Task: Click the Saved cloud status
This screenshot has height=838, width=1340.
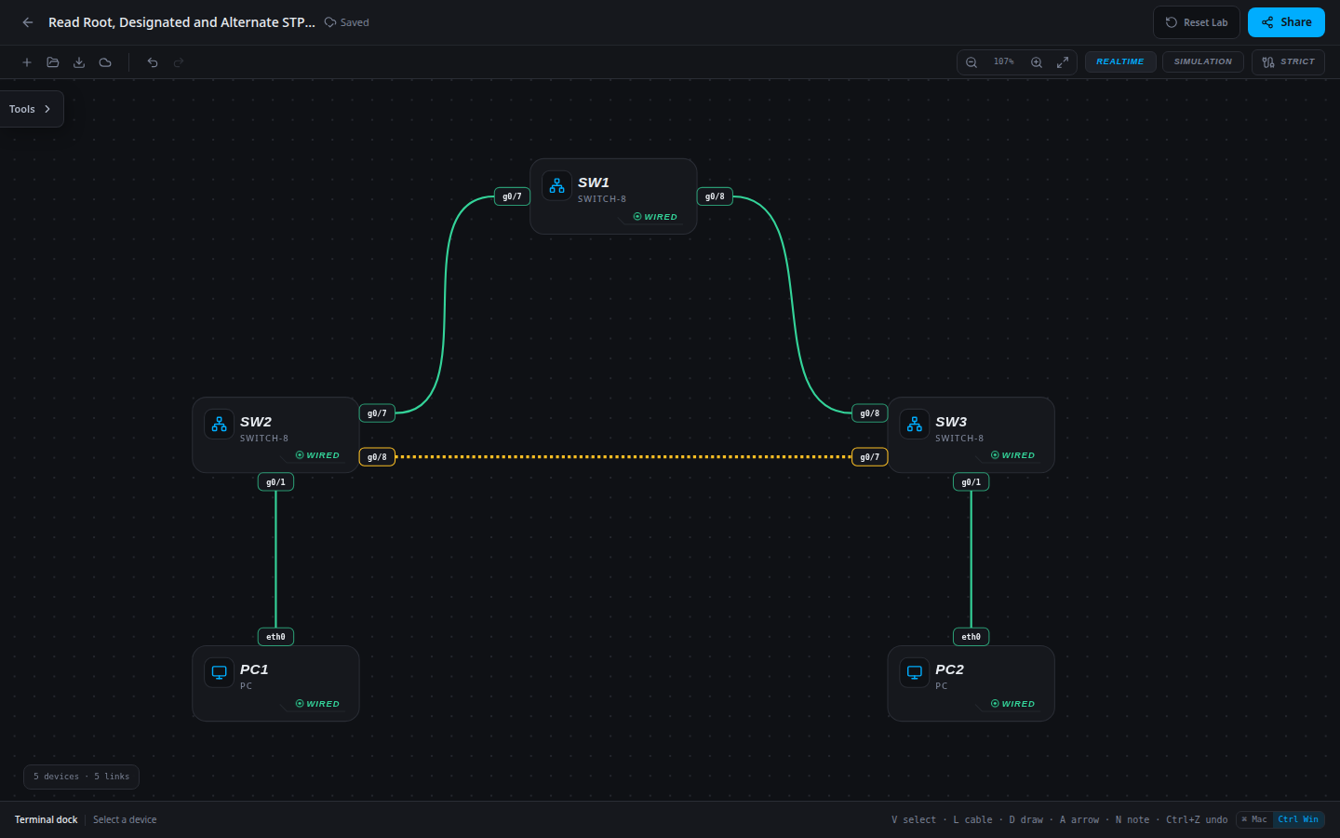Action: [x=346, y=22]
